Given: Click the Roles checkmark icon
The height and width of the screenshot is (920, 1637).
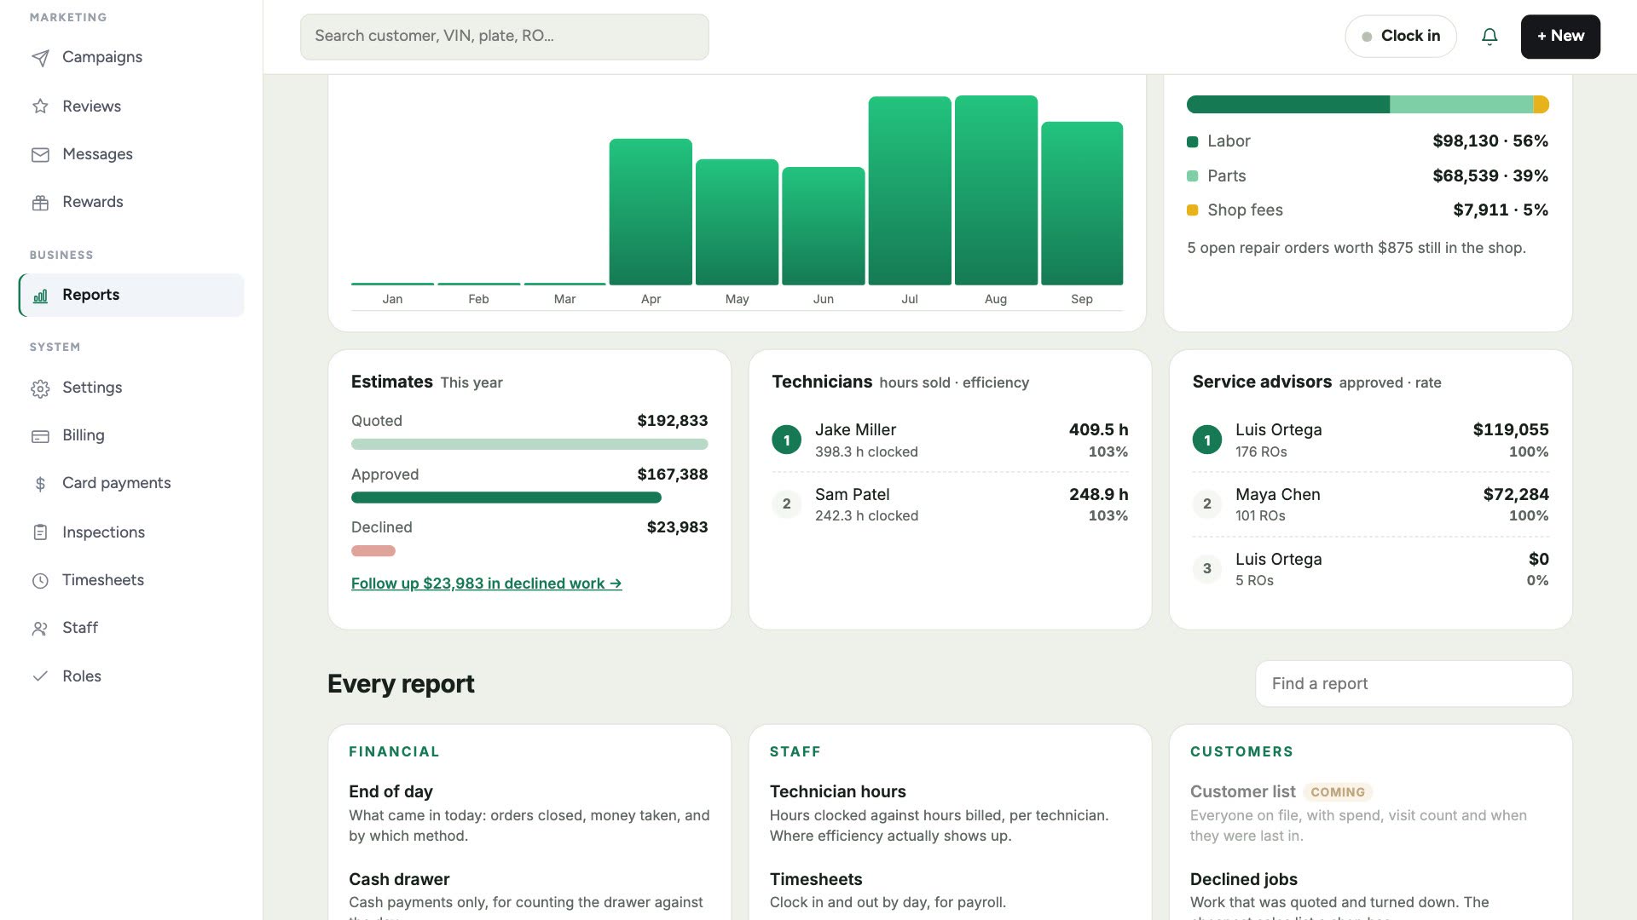Looking at the screenshot, I should [40, 676].
